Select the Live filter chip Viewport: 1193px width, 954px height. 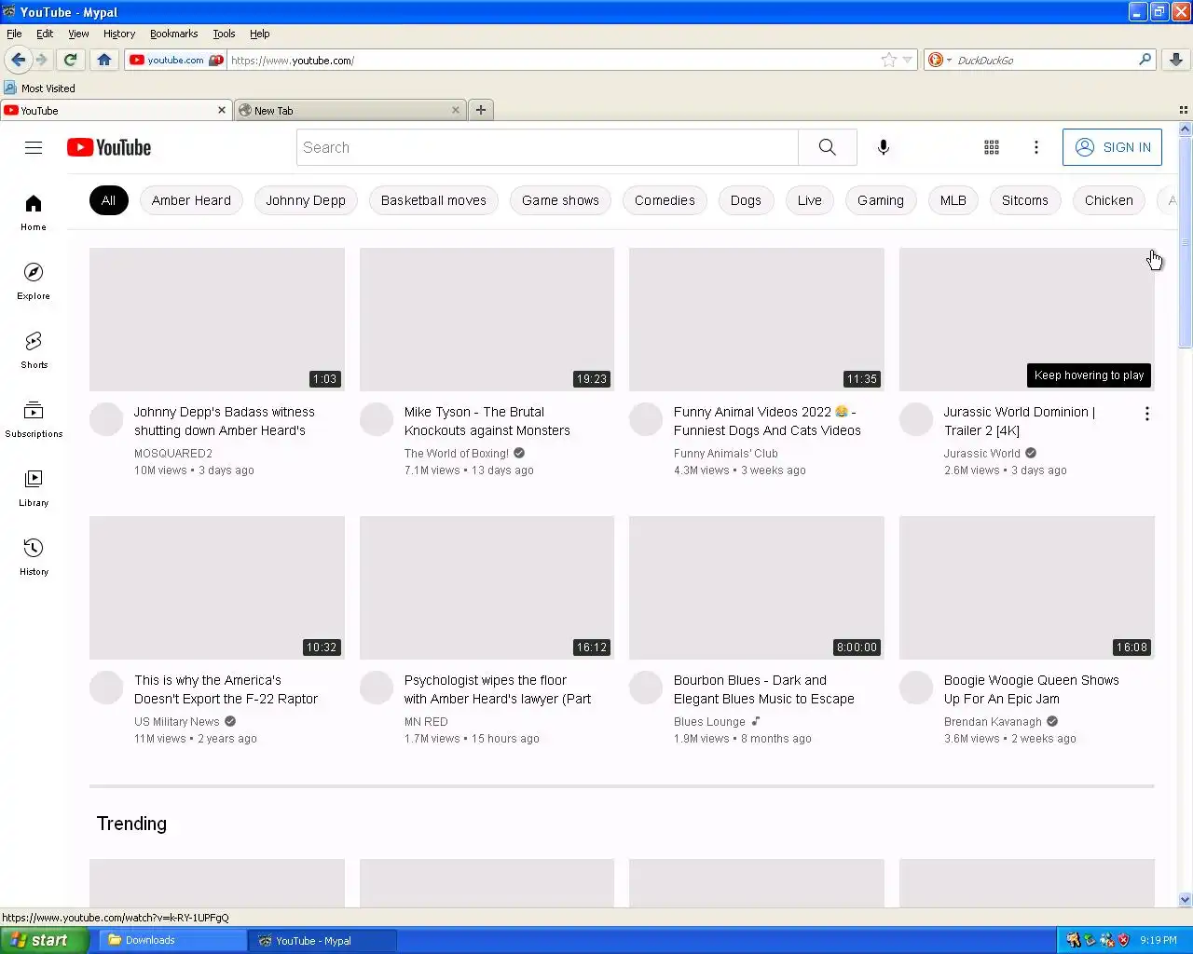810,200
